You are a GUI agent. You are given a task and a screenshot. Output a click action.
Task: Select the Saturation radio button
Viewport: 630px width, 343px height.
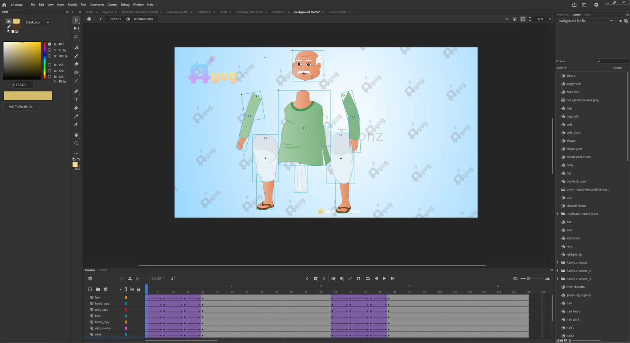click(x=50, y=50)
